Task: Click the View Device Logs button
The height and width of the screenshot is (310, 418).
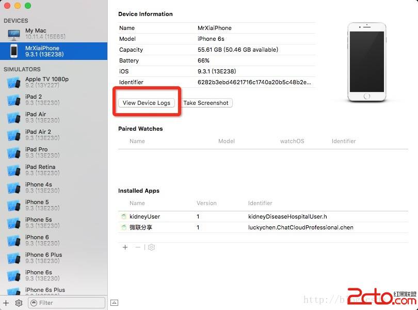Action: pos(147,103)
